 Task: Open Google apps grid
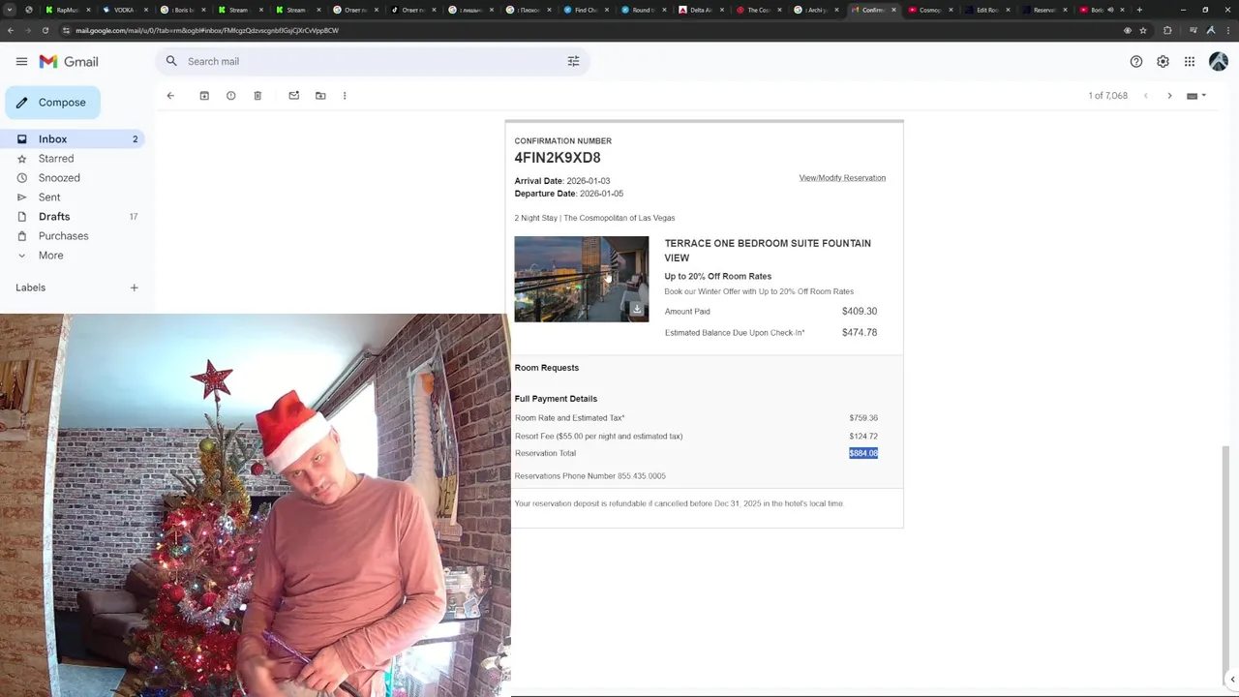[x=1190, y=61]
